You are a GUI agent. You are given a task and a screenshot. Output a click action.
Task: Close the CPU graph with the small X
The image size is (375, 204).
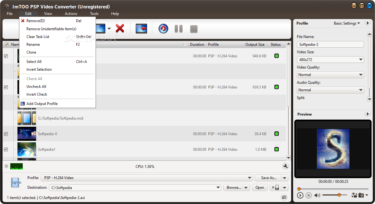6,166
